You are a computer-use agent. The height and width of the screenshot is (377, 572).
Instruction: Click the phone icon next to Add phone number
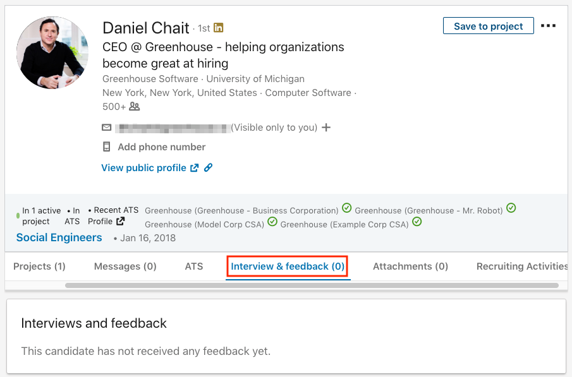pyautogui.click(x=107, y=147)
